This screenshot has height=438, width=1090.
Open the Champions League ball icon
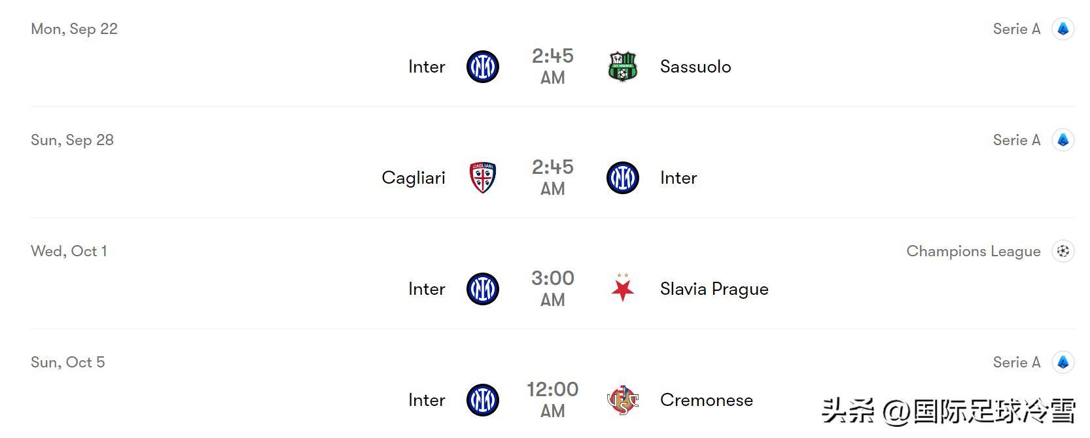tap(1063, 251)
